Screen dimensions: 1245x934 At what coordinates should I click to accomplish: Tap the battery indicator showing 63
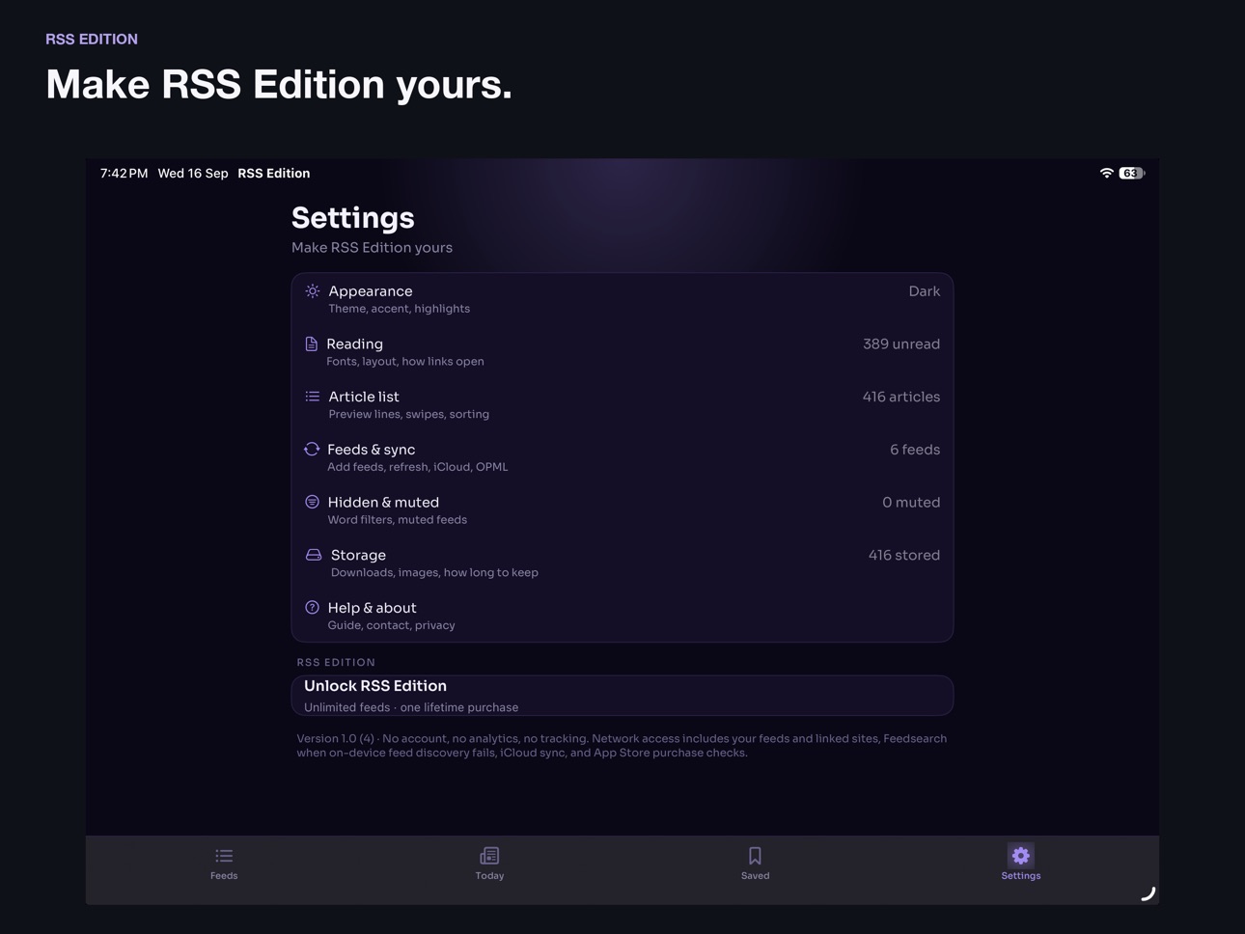(x=1132, y=174)
